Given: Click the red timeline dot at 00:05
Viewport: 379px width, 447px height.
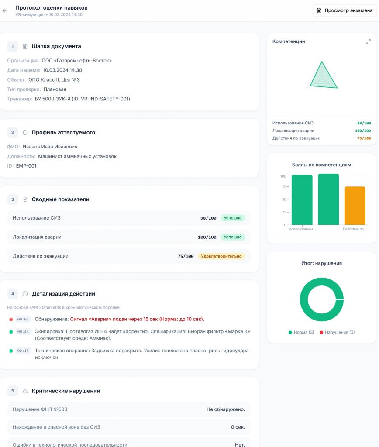Looking at the screenshot, I should 11,319.
